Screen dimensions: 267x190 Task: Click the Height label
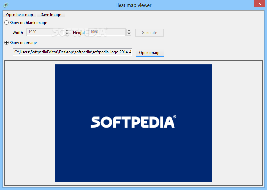point(79,33)
